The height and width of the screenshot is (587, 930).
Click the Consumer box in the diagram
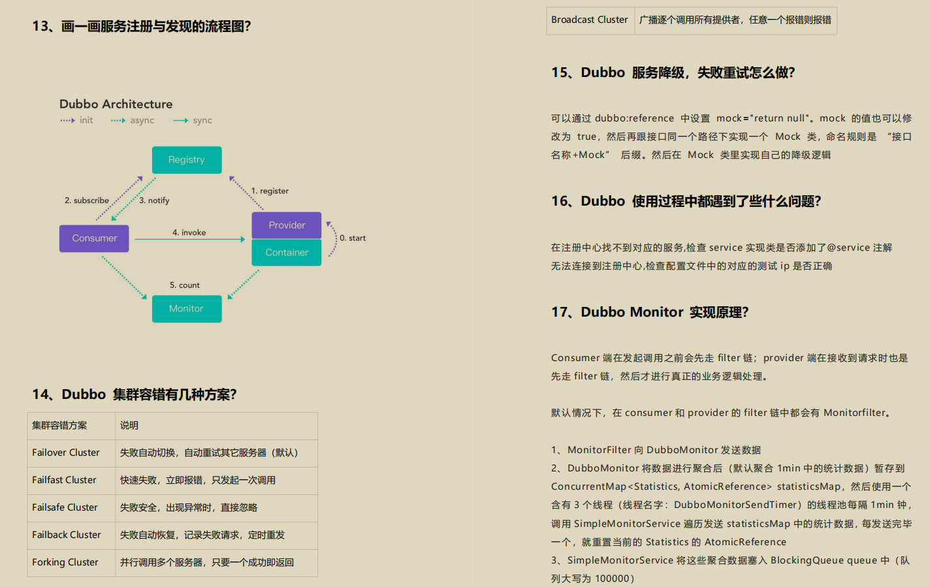[94, 238]
